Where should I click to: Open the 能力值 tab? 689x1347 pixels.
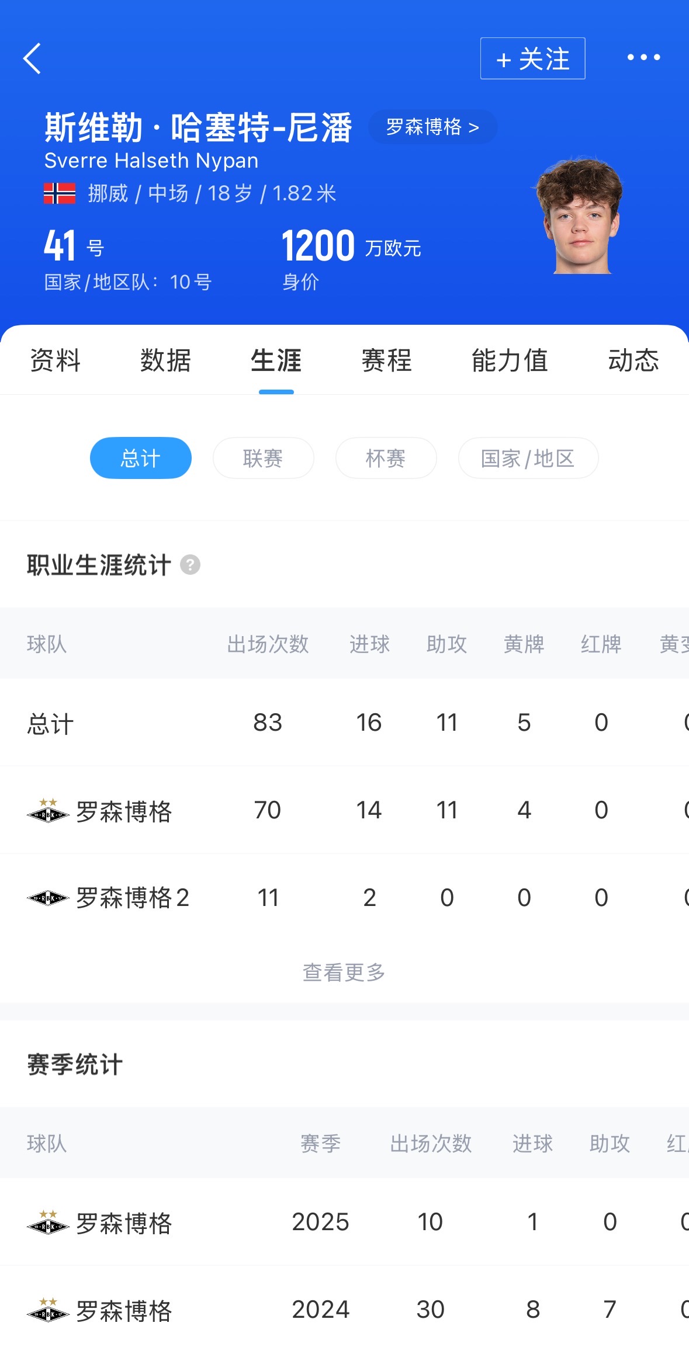tap(510, 360)
